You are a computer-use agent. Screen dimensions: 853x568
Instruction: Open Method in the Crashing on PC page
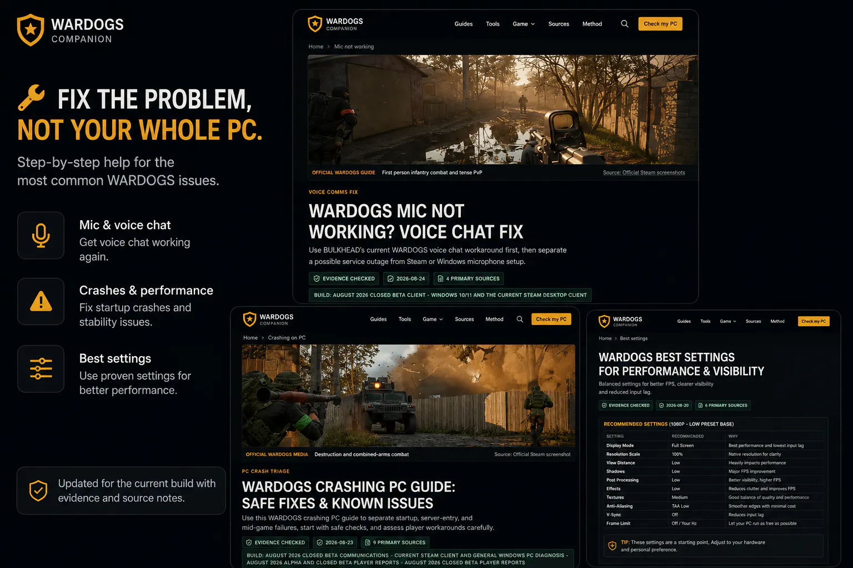tap(494, 319)
